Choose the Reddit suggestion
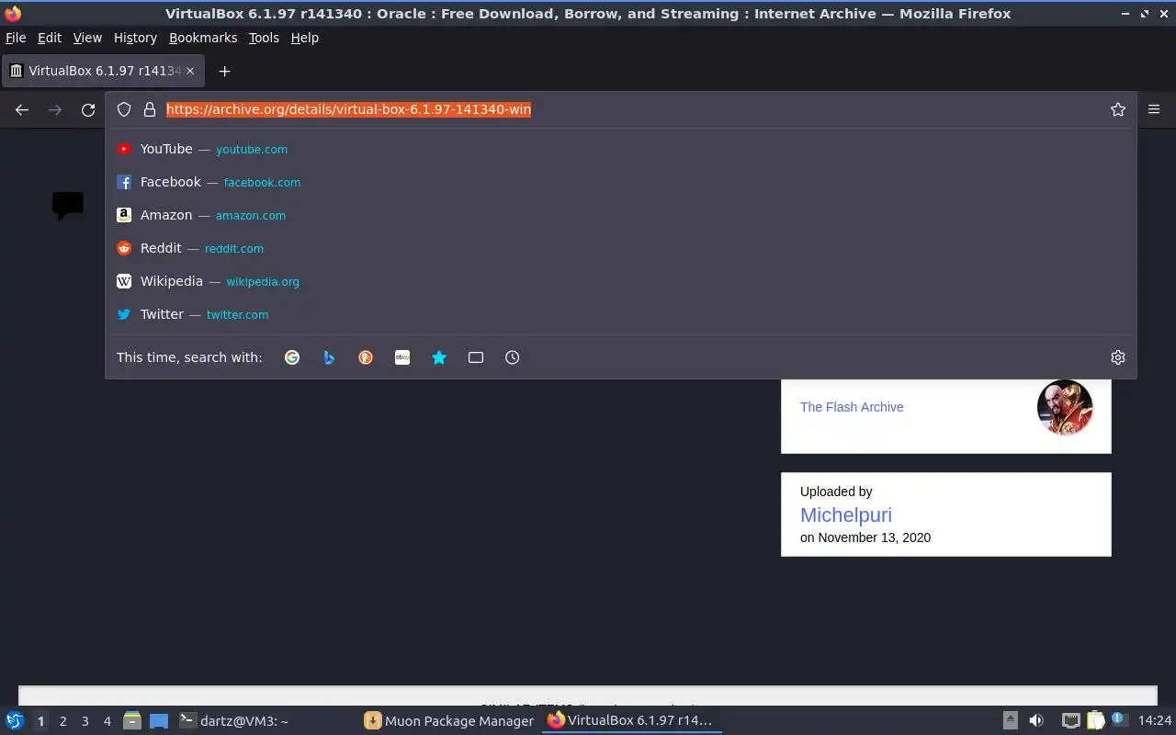The height and width of the screenshot is (735, 1176). pyautogui.click(x=621, y=248)
